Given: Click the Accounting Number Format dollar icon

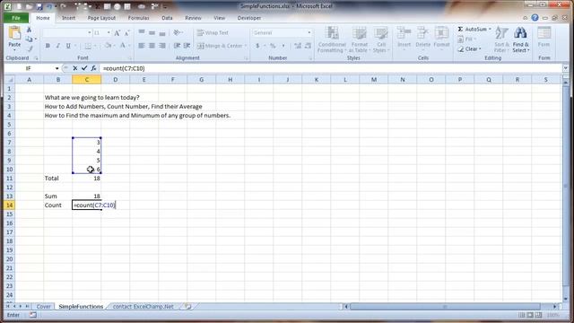Looking at the screenshot, I should [x=257, y=46].
